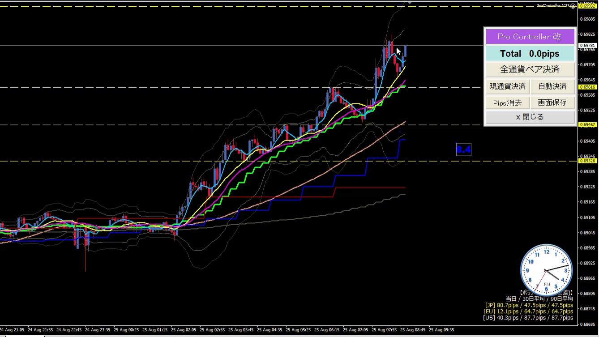The height and width of the screenshot is (337, 599).
Task: Select the yellow 0.69326 price label
Action: (x=588, y=161)
